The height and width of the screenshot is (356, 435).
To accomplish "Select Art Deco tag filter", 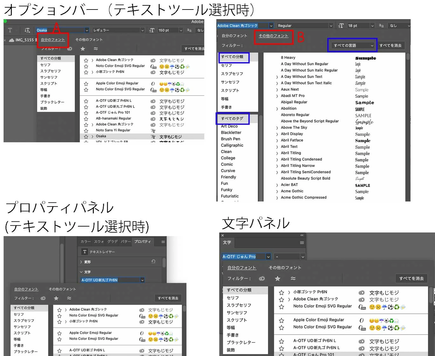I will click(x=229, y=126).
